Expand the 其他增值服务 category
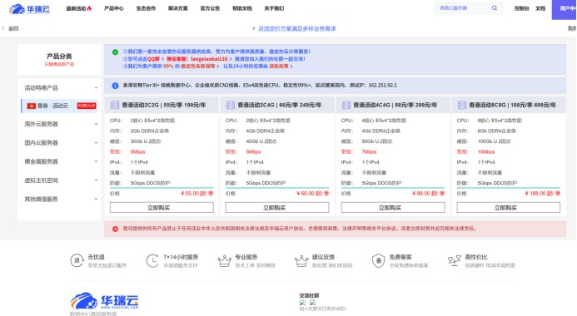Viewport: 577px width, 316px height. click(x=59, y=199)
